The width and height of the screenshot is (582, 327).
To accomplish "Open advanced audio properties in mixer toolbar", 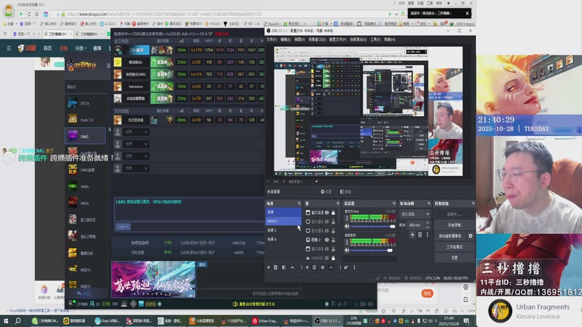I will pos(346,267).
